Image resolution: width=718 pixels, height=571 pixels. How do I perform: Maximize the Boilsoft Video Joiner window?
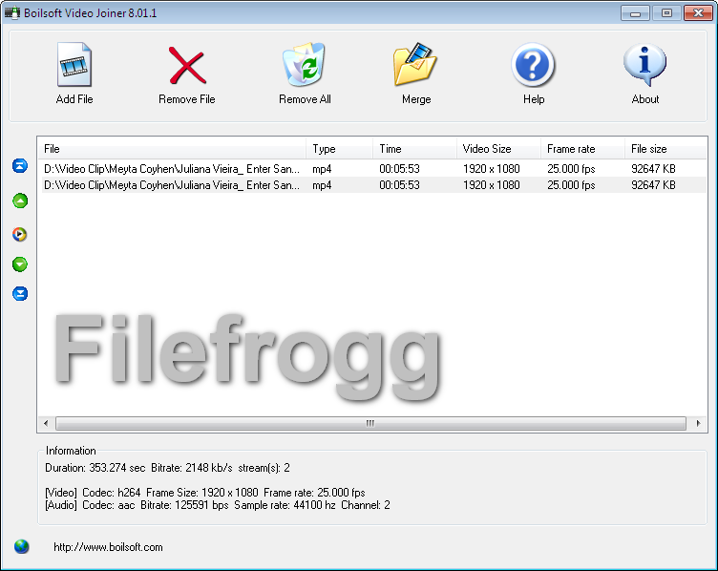click(x=666, y=12)
